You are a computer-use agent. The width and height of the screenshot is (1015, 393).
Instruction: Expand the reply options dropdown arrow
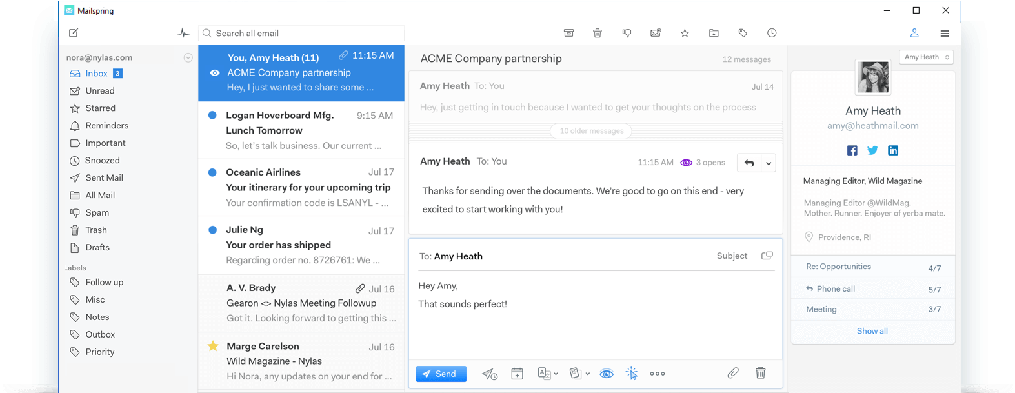[x=769, y=163]
